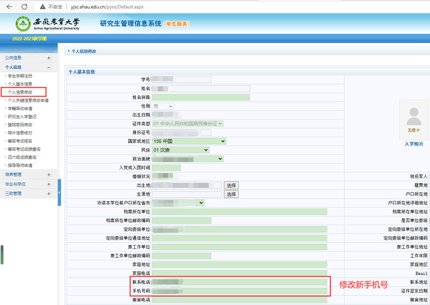Open the 国家或地区 dropdown showing 156 中国
The image size is (430, 305).
pos(189,141)
